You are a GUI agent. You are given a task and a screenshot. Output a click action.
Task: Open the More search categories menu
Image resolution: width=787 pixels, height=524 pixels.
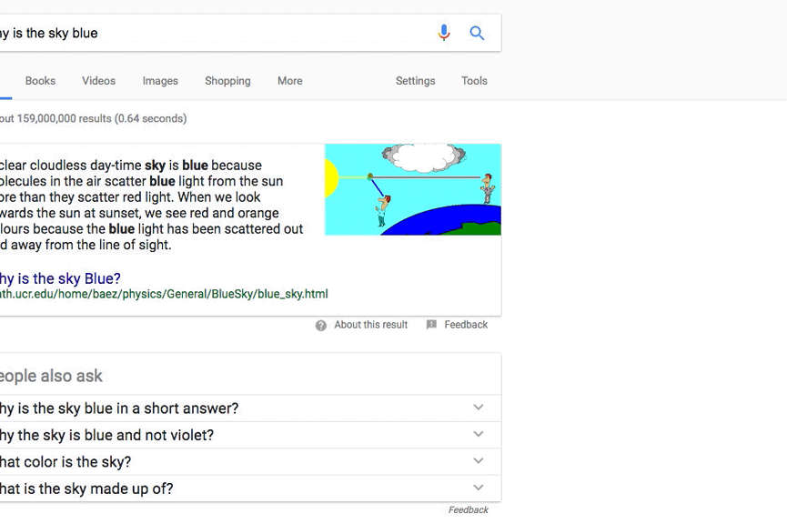(290, 81)
